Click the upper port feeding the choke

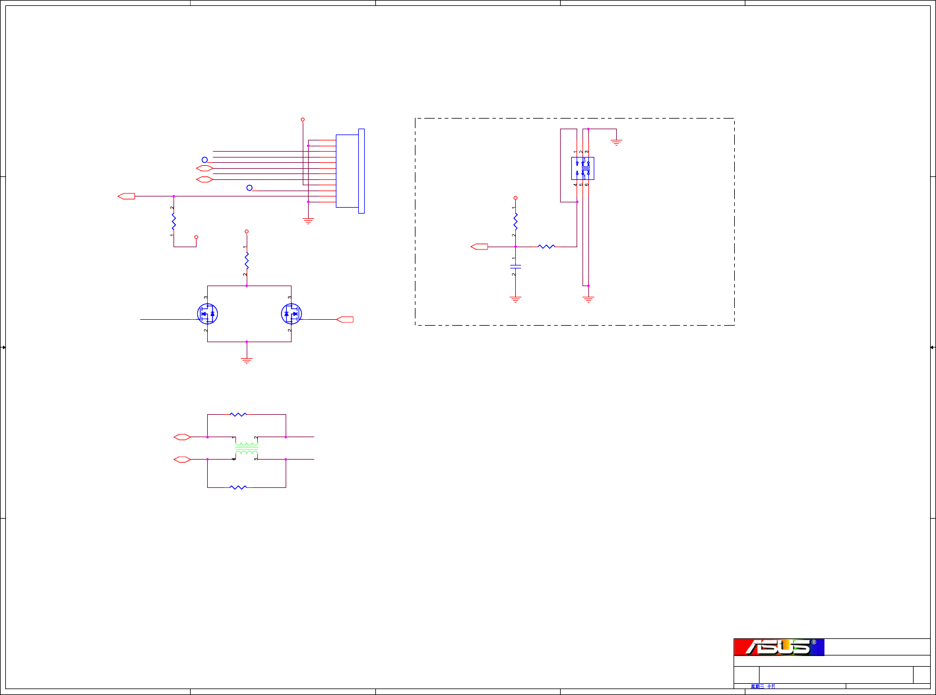[x=182, y=437]
